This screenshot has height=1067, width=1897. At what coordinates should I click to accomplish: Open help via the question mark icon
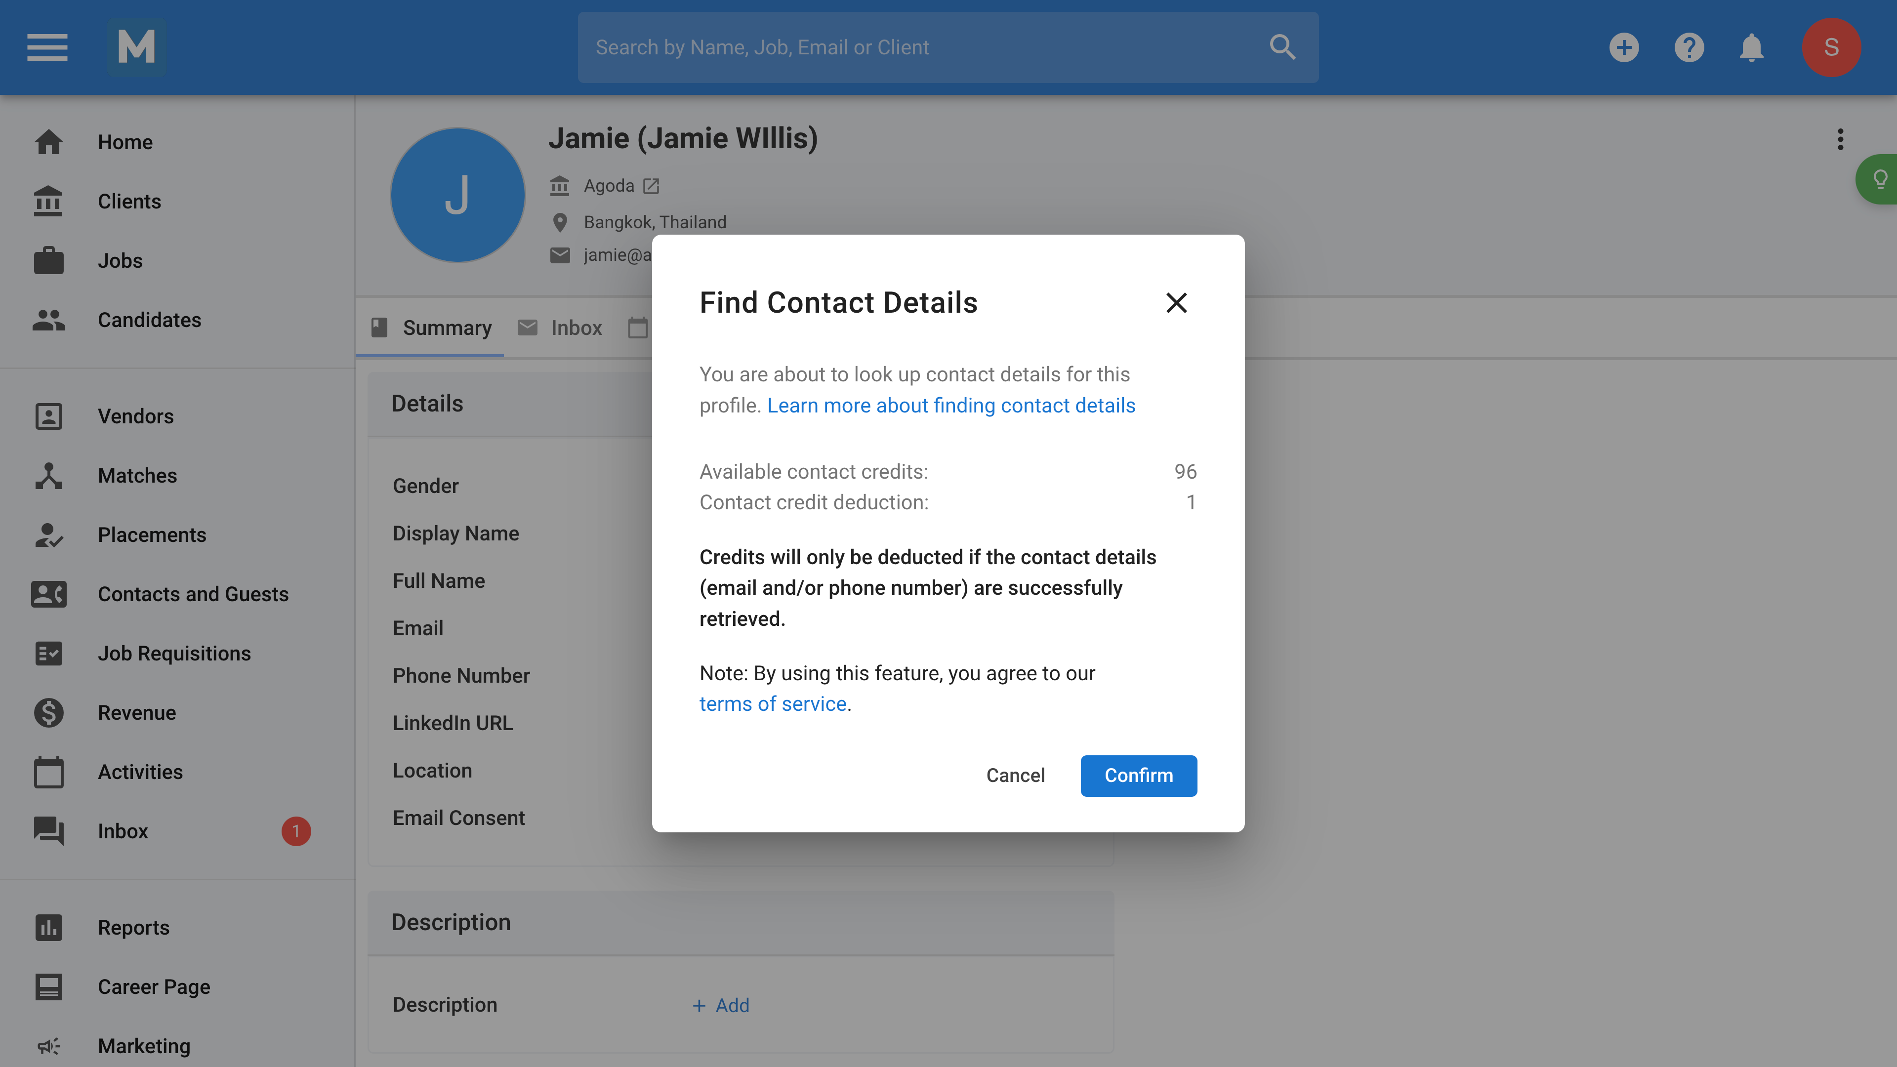click(x=1690, y=47)
